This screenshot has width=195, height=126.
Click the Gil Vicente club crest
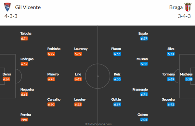[x=7, y=7]
